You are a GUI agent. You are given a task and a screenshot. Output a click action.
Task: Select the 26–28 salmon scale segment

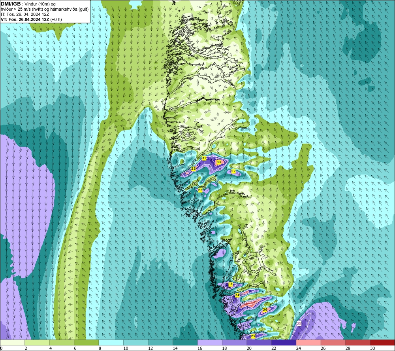[333, 342]
